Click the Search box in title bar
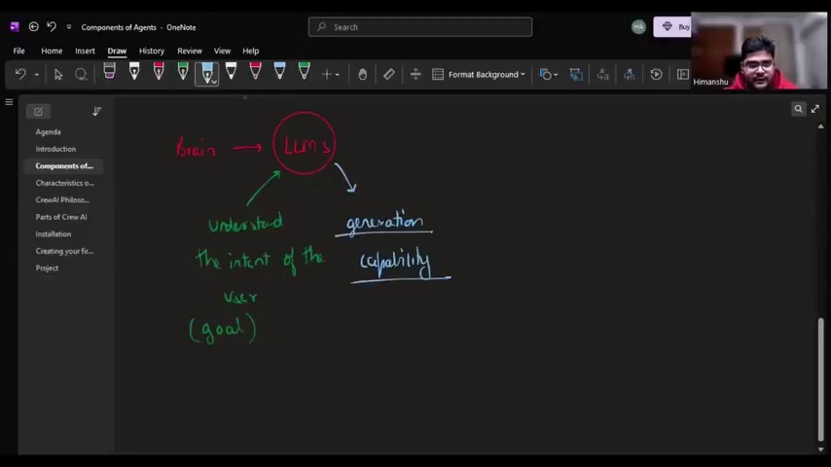 coord(420,27)
